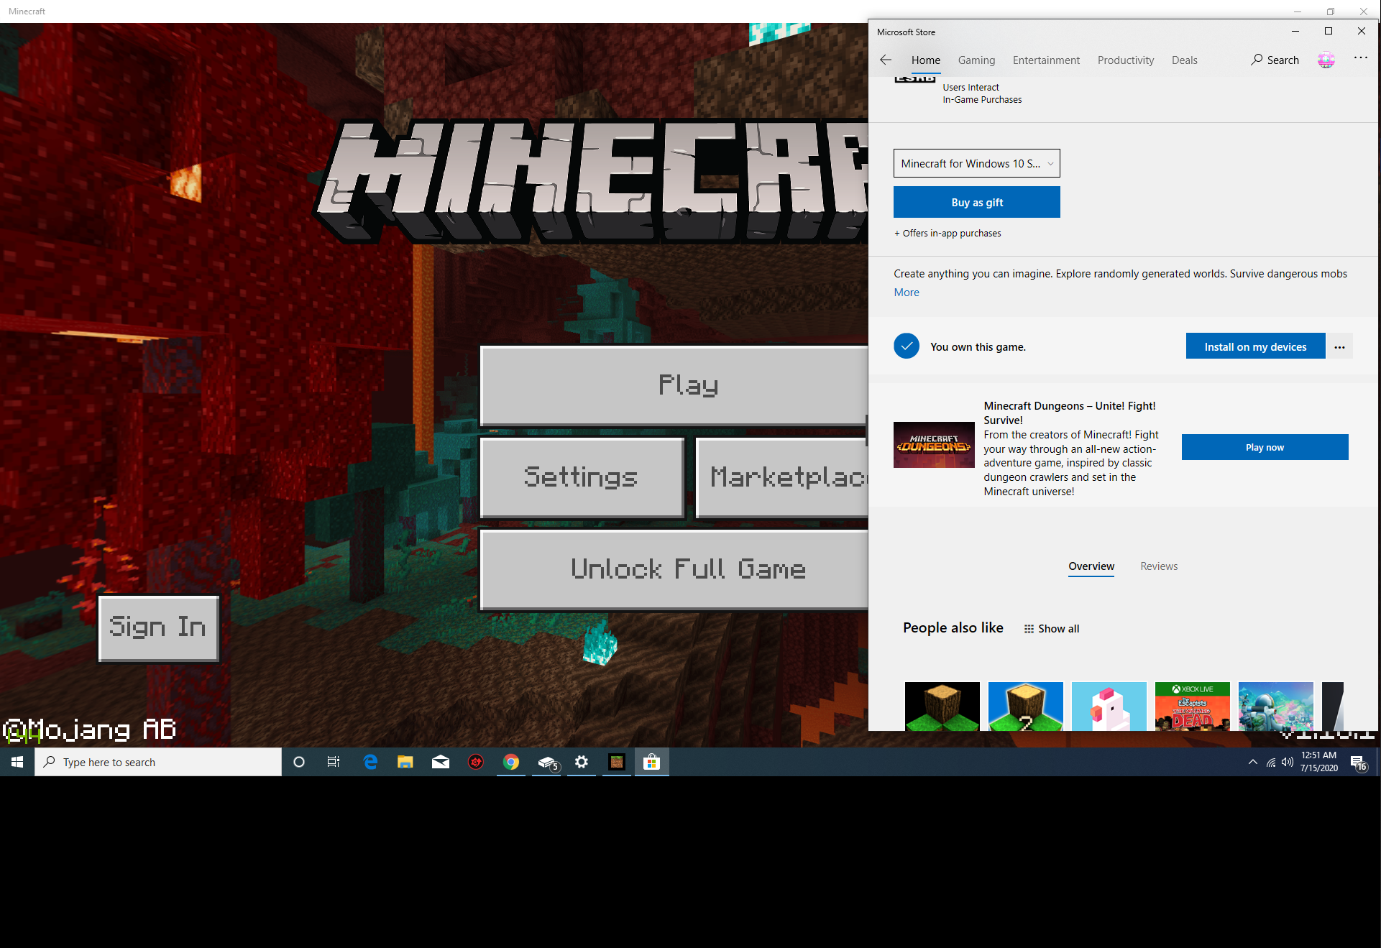This screenshot has height=948, width=1381.
Task: Open Settings gear on taskbar
Action: 582,762
